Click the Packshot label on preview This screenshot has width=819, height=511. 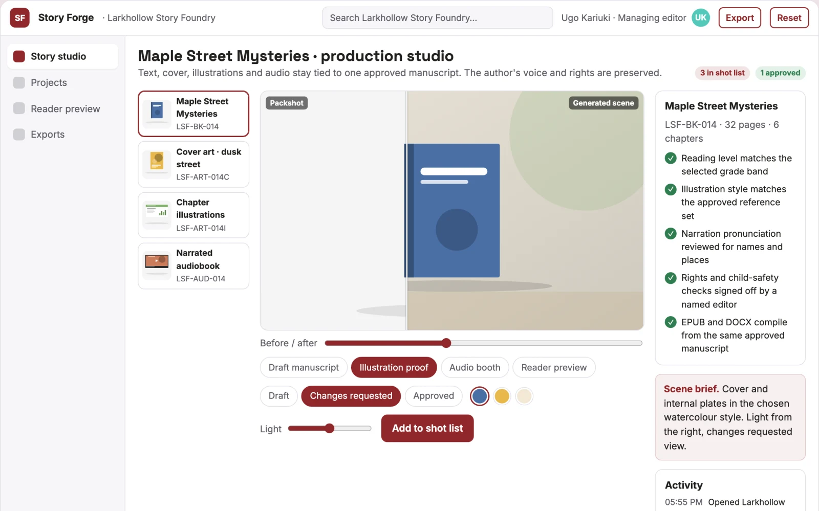click(287, 103)
